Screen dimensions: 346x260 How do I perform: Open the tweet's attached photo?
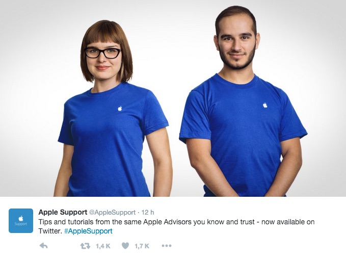point(173,98)
